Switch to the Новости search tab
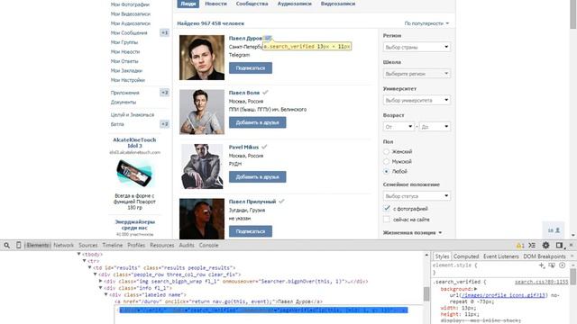The height and width of the screenshot is (324, 577). tap(215, 4)
